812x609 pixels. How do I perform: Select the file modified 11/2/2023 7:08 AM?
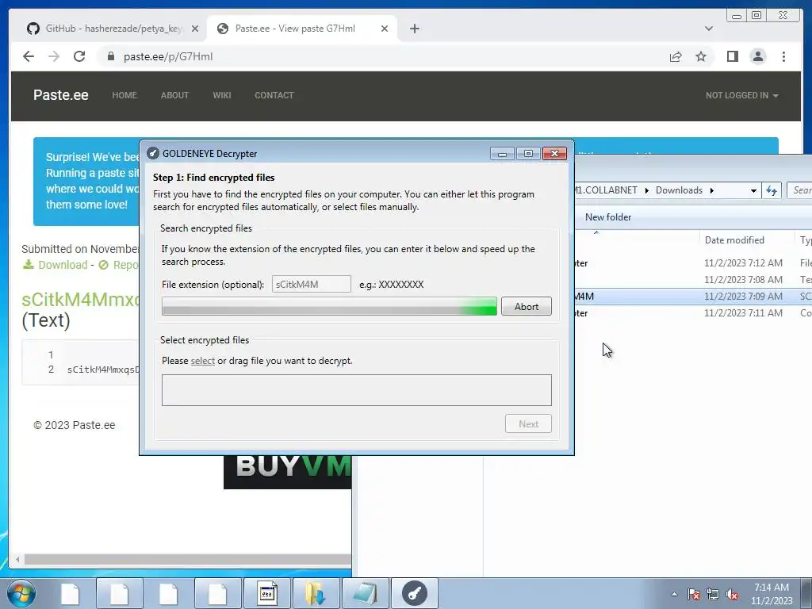(x=693, y=280)
